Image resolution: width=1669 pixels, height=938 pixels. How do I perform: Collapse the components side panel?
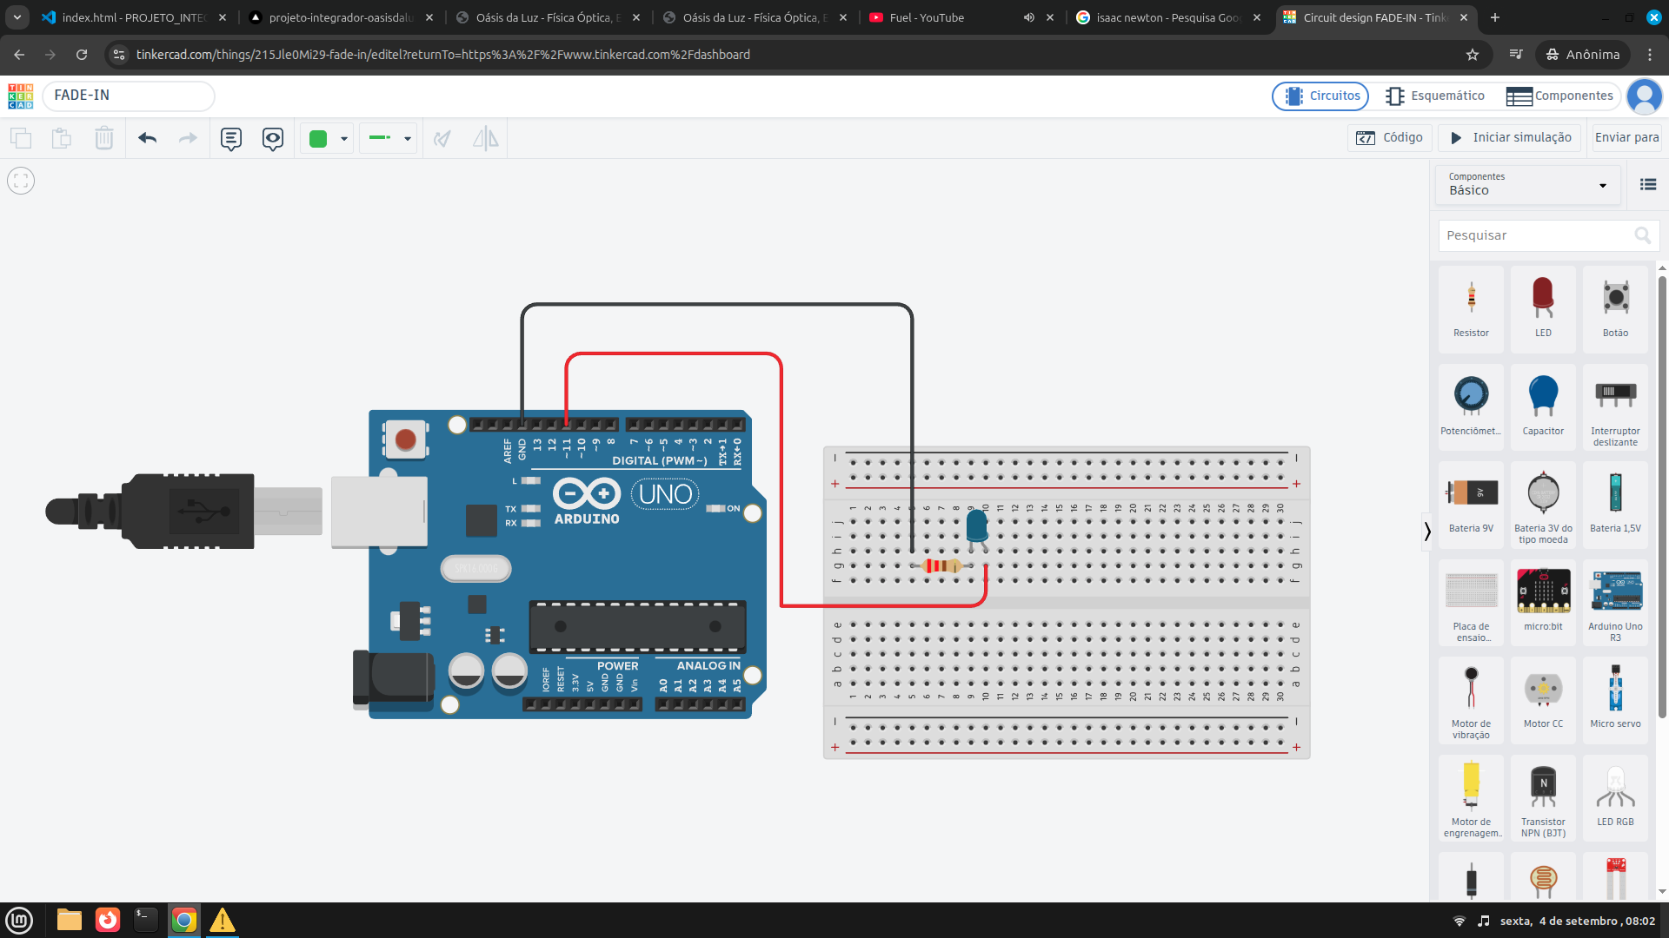pos(1426,531)
